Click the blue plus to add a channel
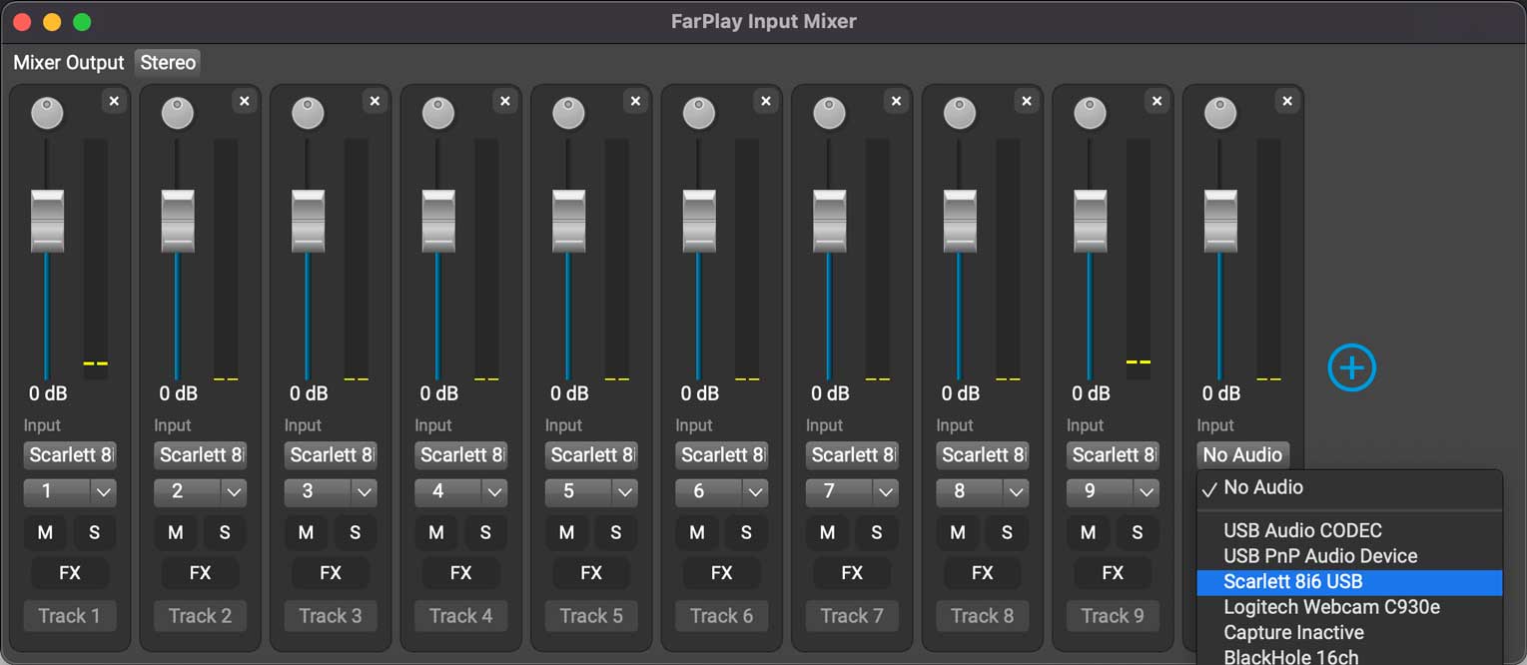 (1351, 368)
